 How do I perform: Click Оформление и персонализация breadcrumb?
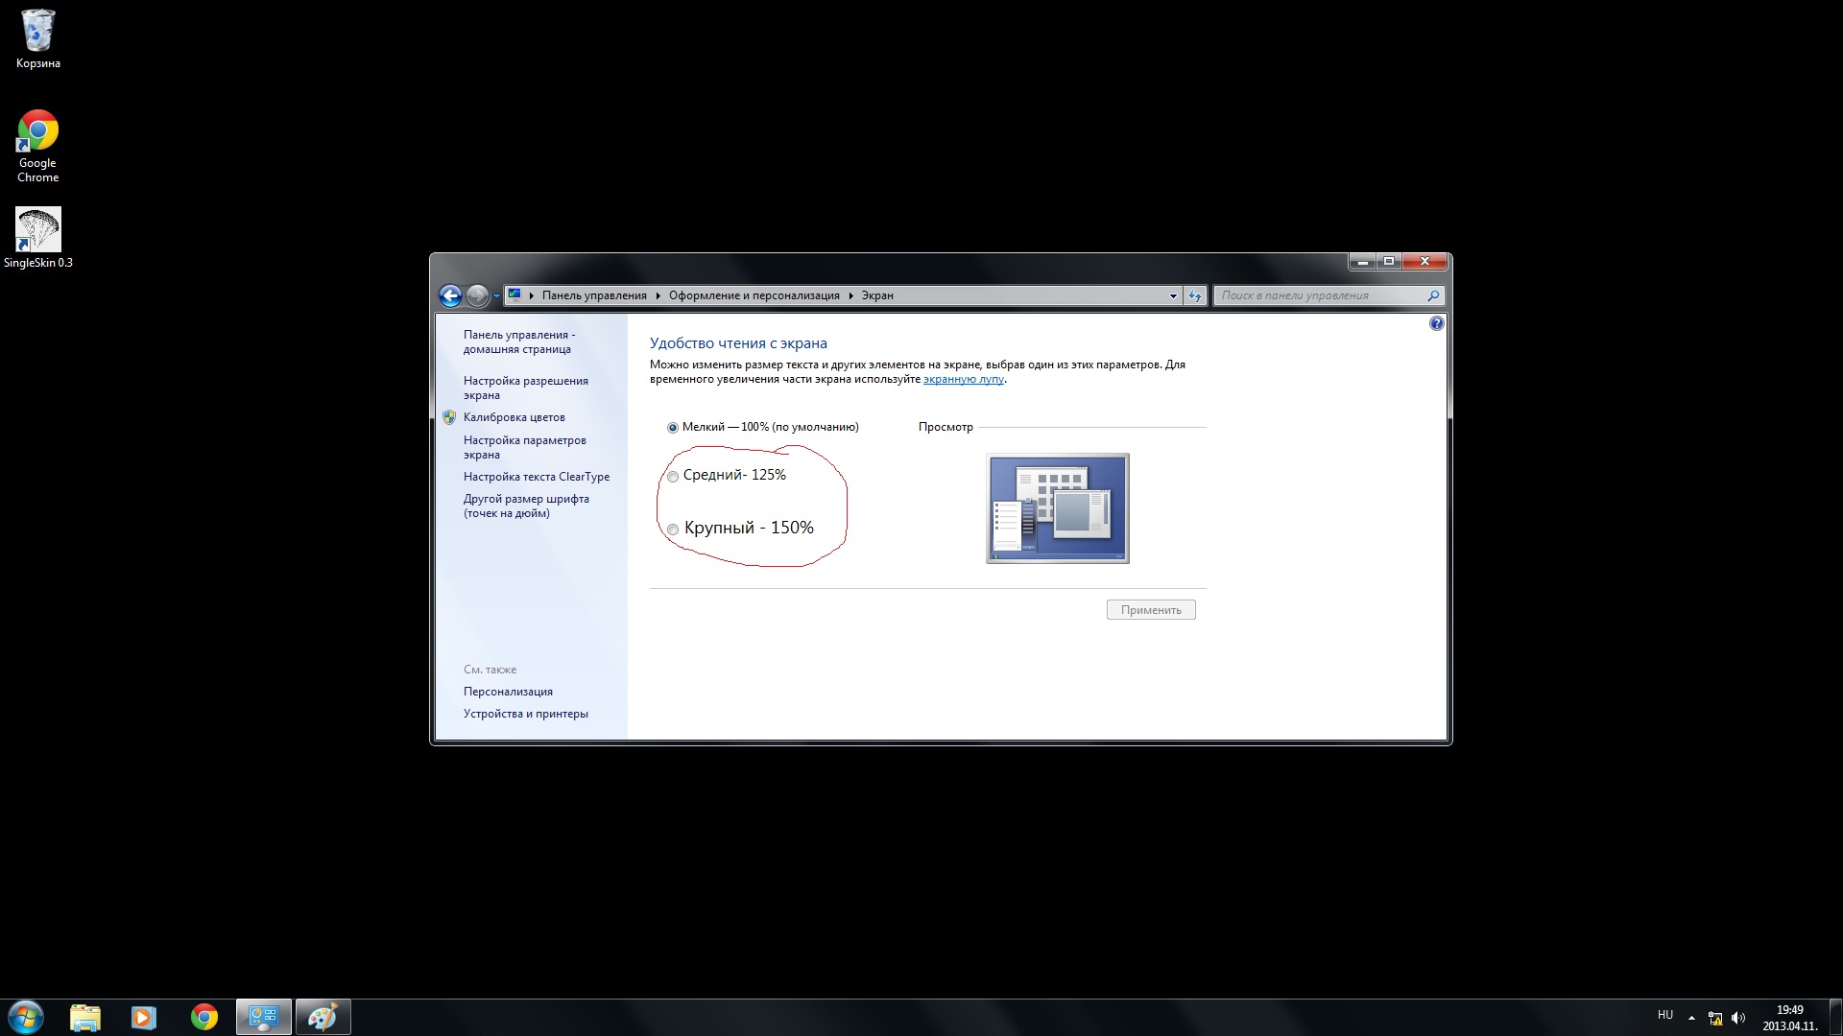pos(754,295)
